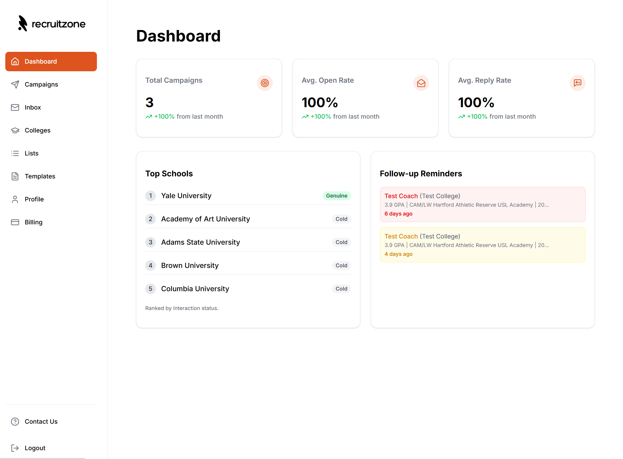Viewport: 623px width, 459px height.
Task: Go to the Templates page
Action: [x=40, y=176]
